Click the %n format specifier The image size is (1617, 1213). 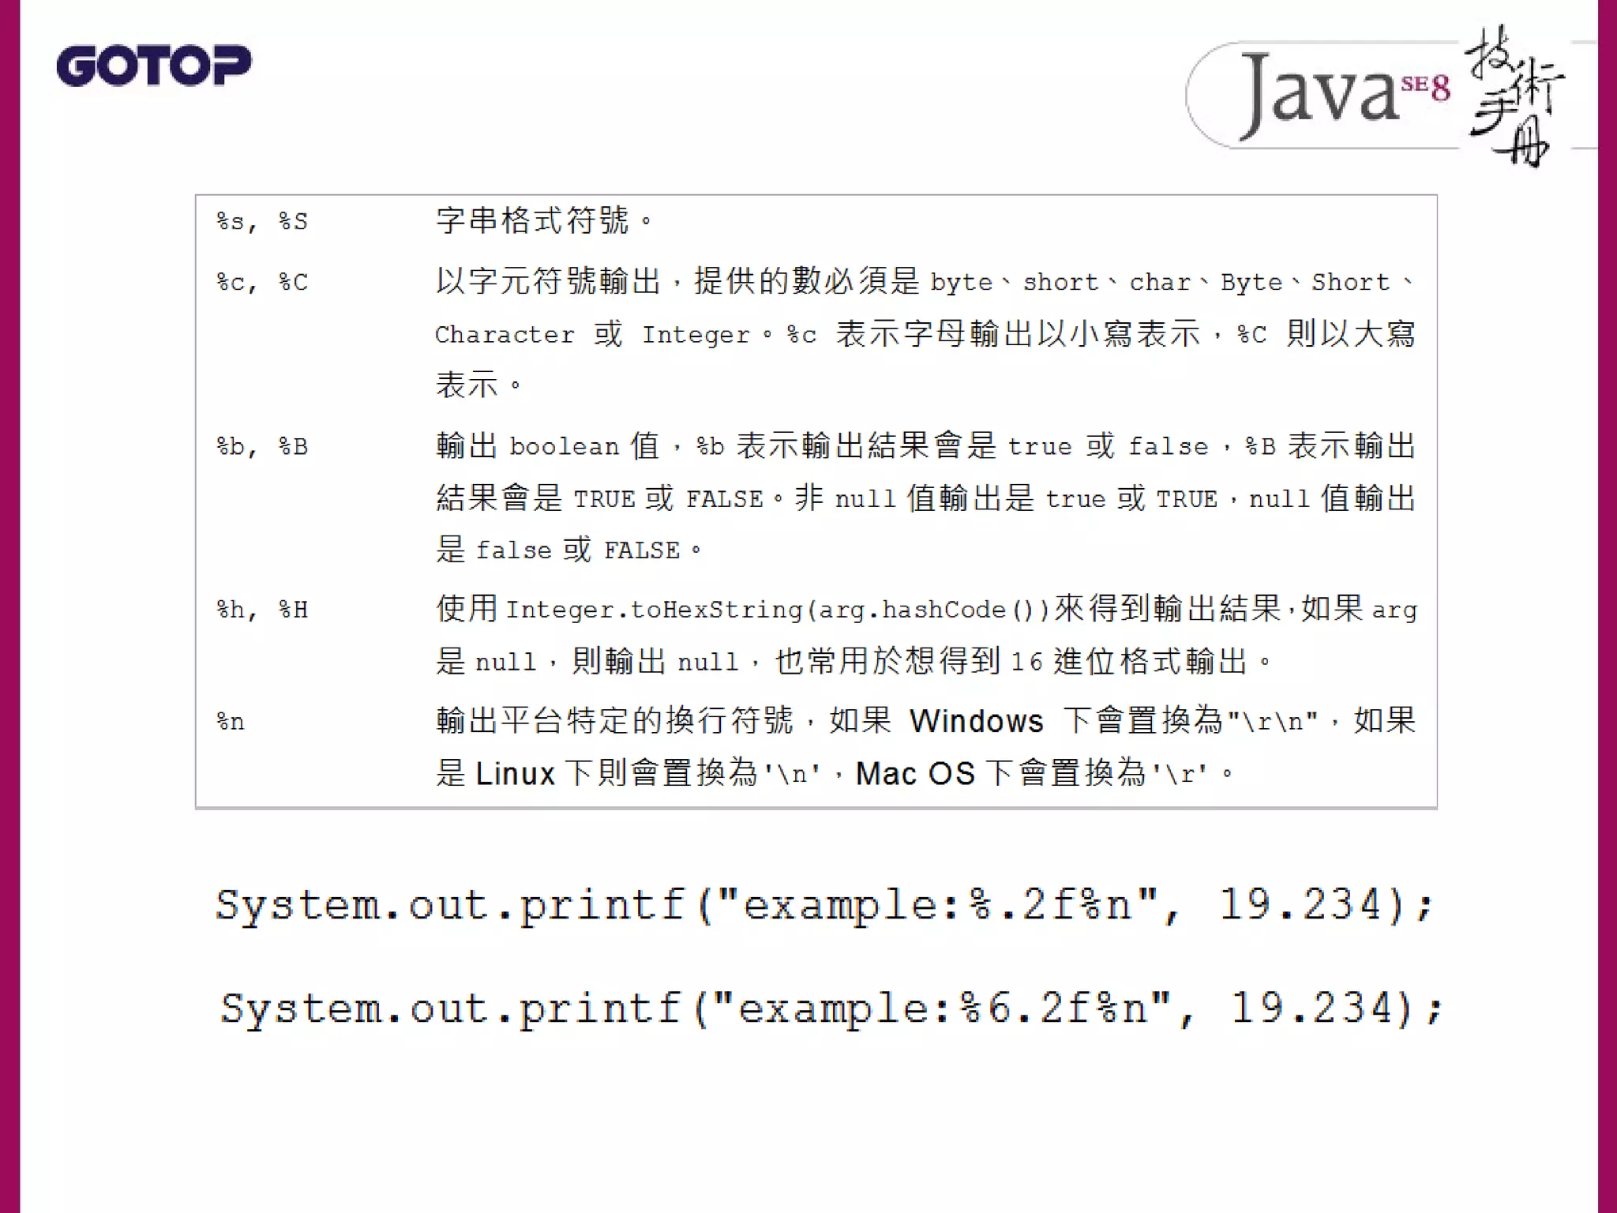click(x=231, y=722)
